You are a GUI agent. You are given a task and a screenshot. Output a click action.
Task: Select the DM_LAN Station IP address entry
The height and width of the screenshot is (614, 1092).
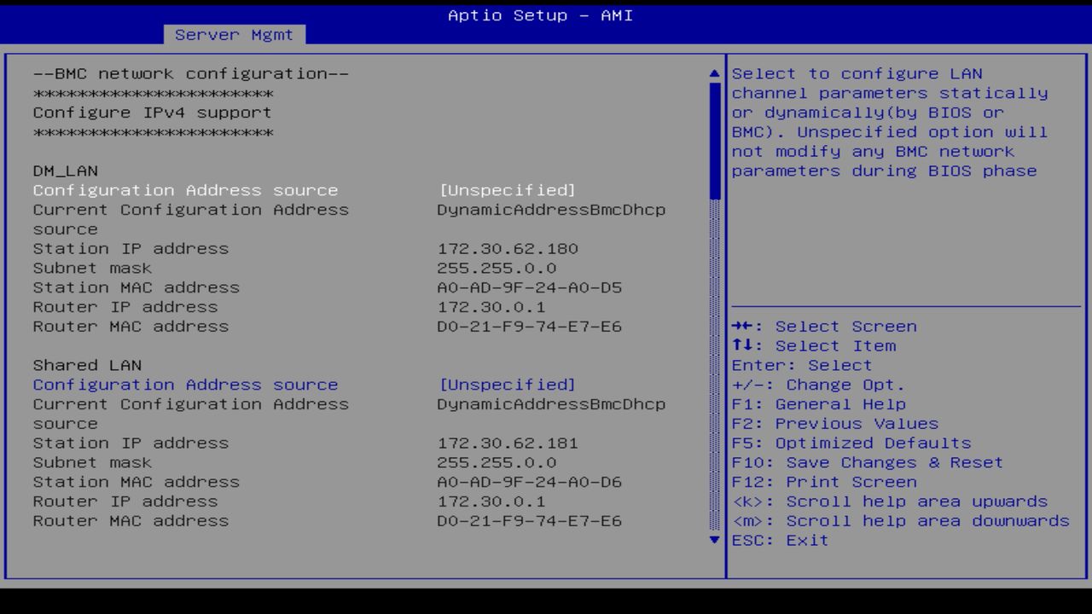(131, 248)
